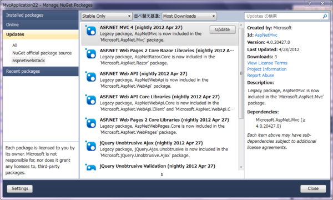The height and width of the screenshot is (200, 333).
Task: Click the Close button
Action: tap(313, 188)
